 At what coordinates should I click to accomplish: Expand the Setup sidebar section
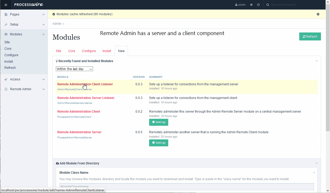[43, 24]
